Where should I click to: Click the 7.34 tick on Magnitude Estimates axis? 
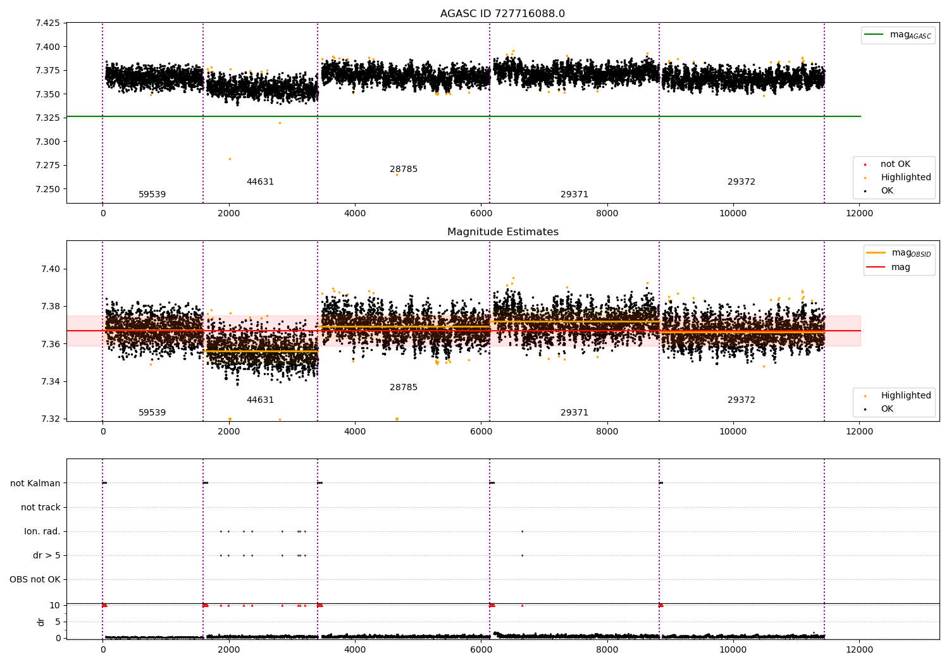point(50,381)
